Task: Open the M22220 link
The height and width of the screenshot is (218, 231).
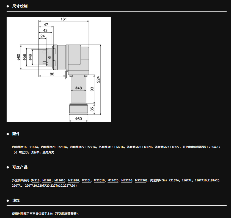Action: coord(141,181)
